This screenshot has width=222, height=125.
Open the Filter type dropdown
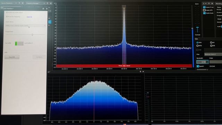click(213, 54)
